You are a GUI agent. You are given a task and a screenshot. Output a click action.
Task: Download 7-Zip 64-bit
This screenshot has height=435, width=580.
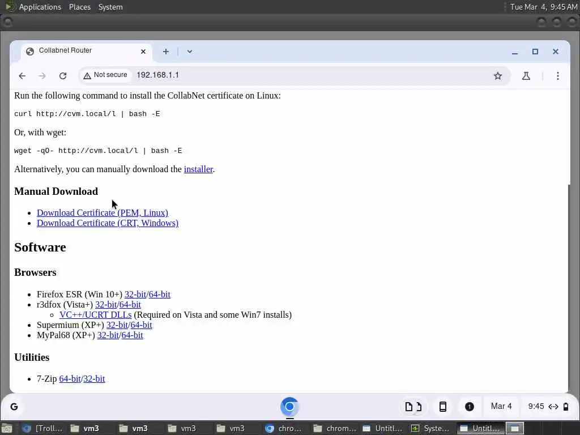coord(70,379)
